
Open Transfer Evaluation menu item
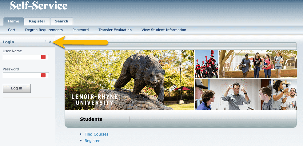(115, 30)
